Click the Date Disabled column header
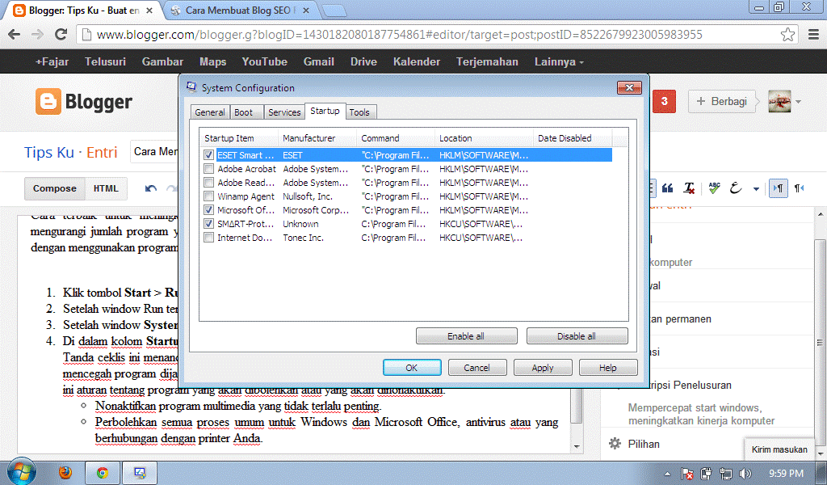 click(x=573, y=138)
